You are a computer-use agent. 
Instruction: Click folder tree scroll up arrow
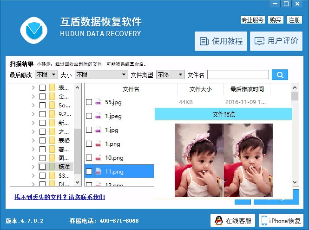[x=78, y=87]
